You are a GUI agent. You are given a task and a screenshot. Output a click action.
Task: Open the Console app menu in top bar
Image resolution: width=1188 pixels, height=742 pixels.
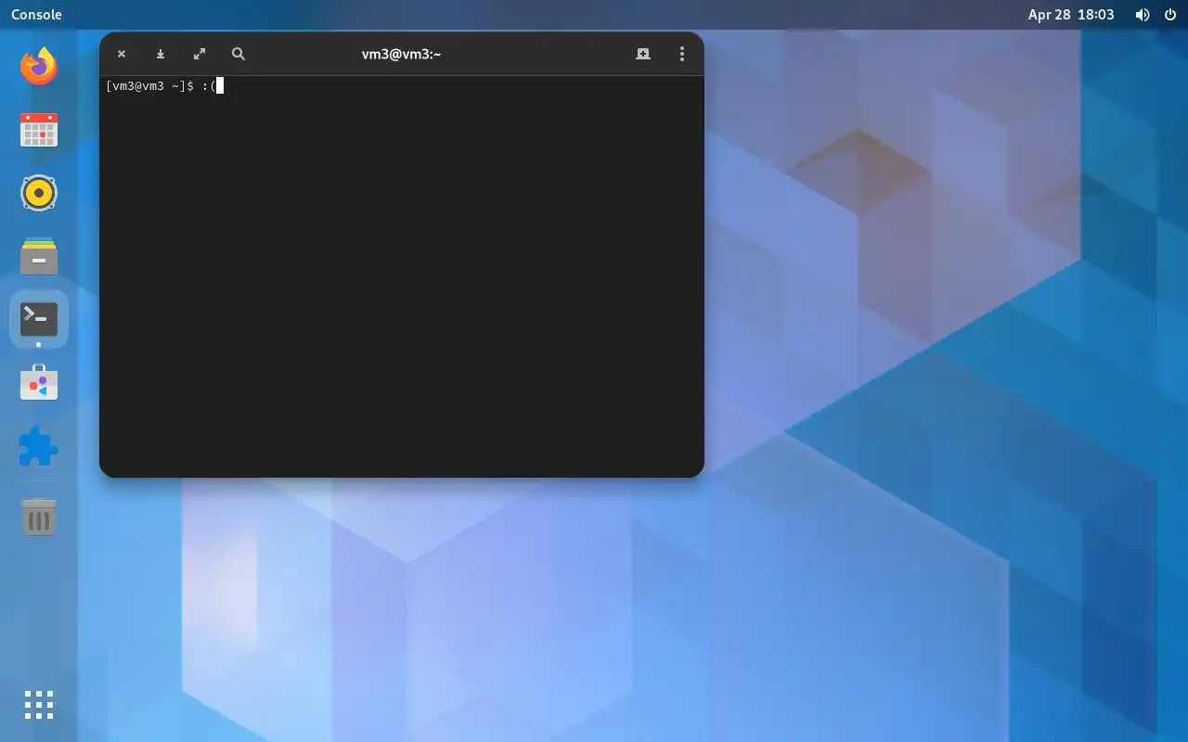pyautogui.click(x=36, y=15)
